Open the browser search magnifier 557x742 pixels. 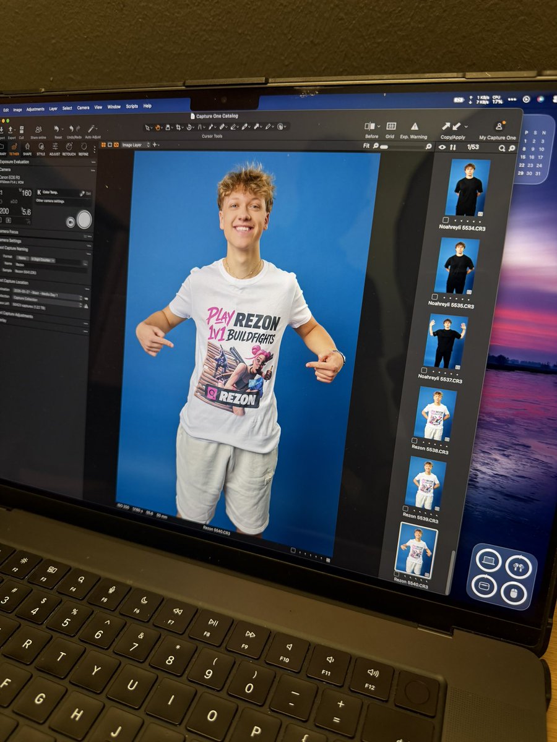point(502,148)
